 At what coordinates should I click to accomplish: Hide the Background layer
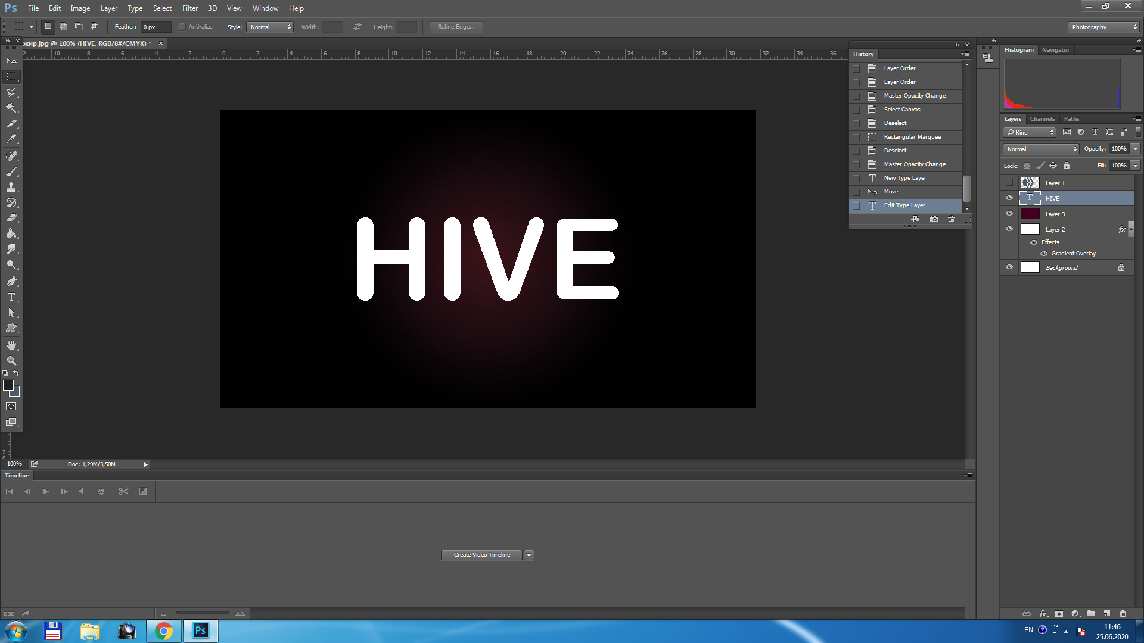coord(1009,267)
